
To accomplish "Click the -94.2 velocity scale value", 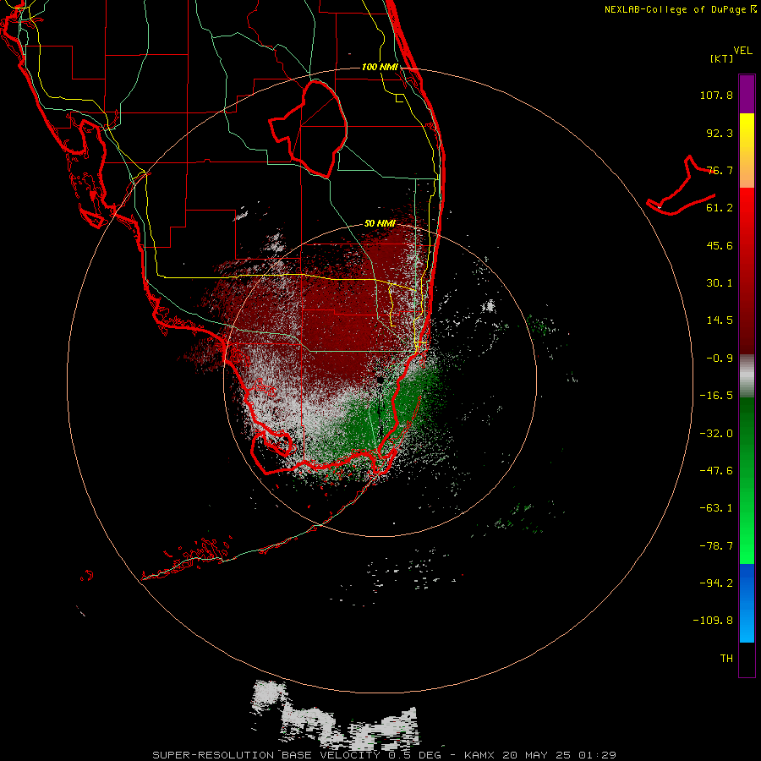I will click(716, 583).
